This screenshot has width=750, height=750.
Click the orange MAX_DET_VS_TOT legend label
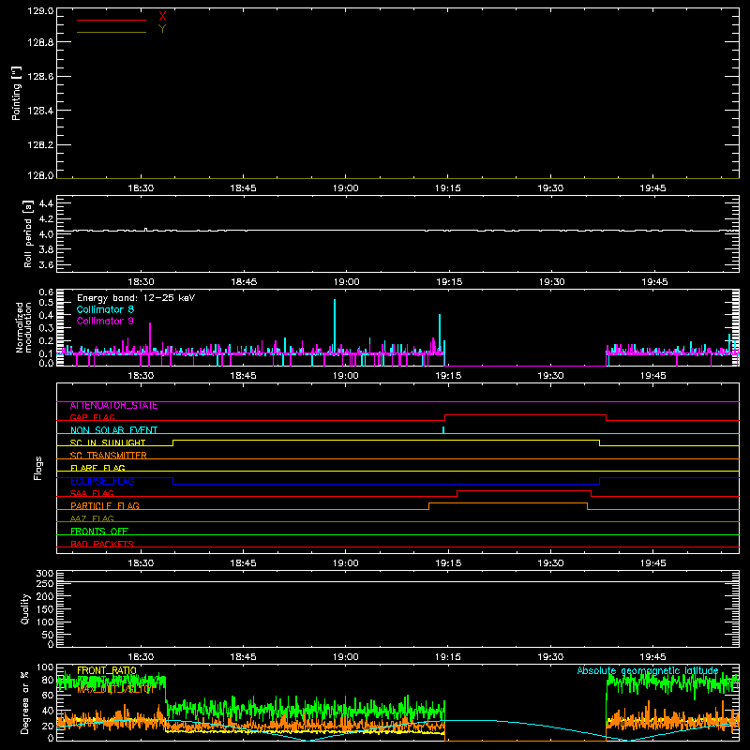(114, 689)
